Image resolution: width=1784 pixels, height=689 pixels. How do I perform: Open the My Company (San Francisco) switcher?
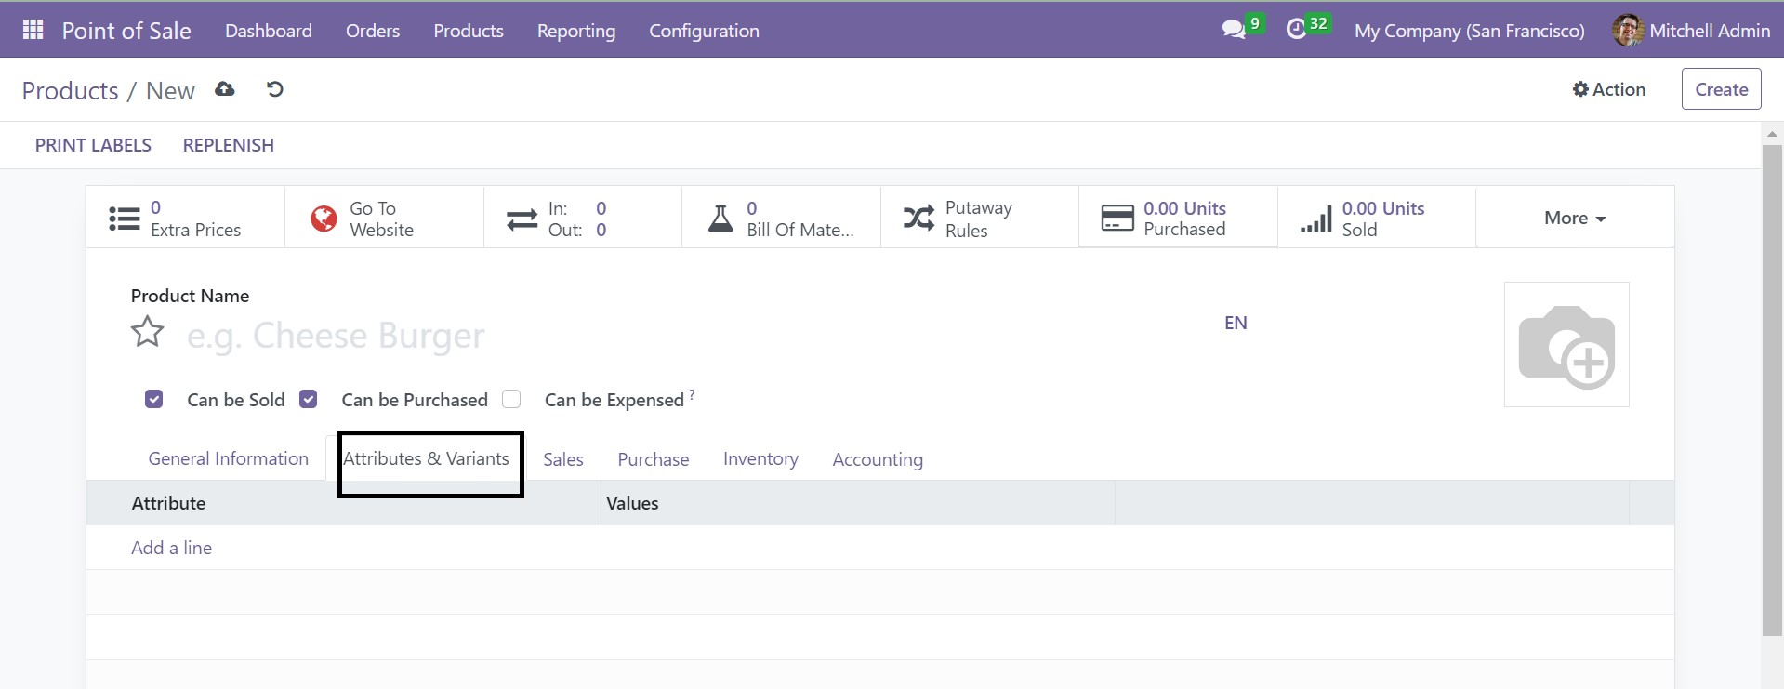tap(1469, 31)
